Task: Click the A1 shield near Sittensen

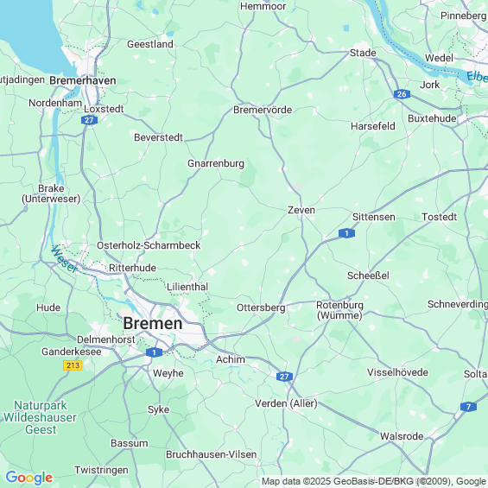Action: click(x=346, y=233)
